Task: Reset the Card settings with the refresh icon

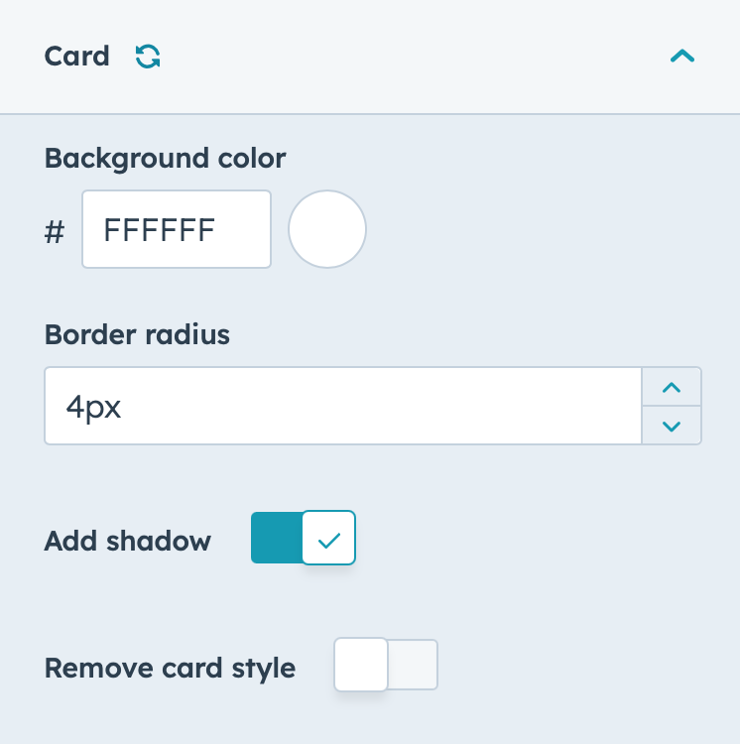Action: (x=148, y=57)
